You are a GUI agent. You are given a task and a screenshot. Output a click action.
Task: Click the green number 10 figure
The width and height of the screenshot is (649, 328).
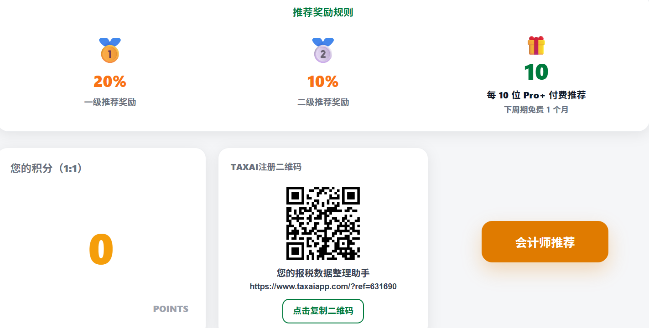click(x=536, y=72)
